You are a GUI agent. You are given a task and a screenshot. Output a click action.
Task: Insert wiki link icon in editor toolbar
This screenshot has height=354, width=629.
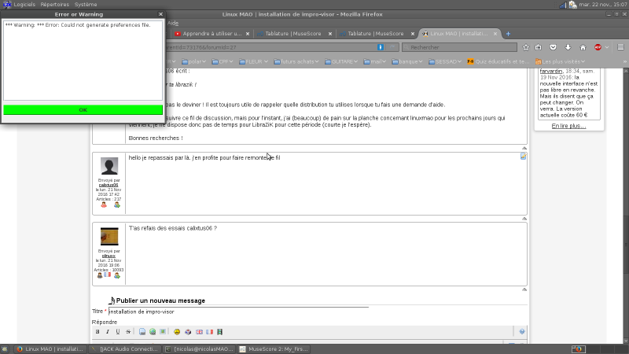point(142,331)
